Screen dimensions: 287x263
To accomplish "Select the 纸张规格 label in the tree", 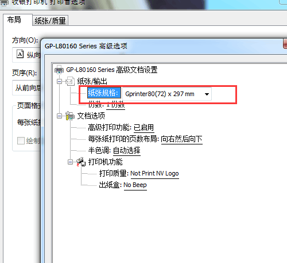I will click(x=104, y=93).
